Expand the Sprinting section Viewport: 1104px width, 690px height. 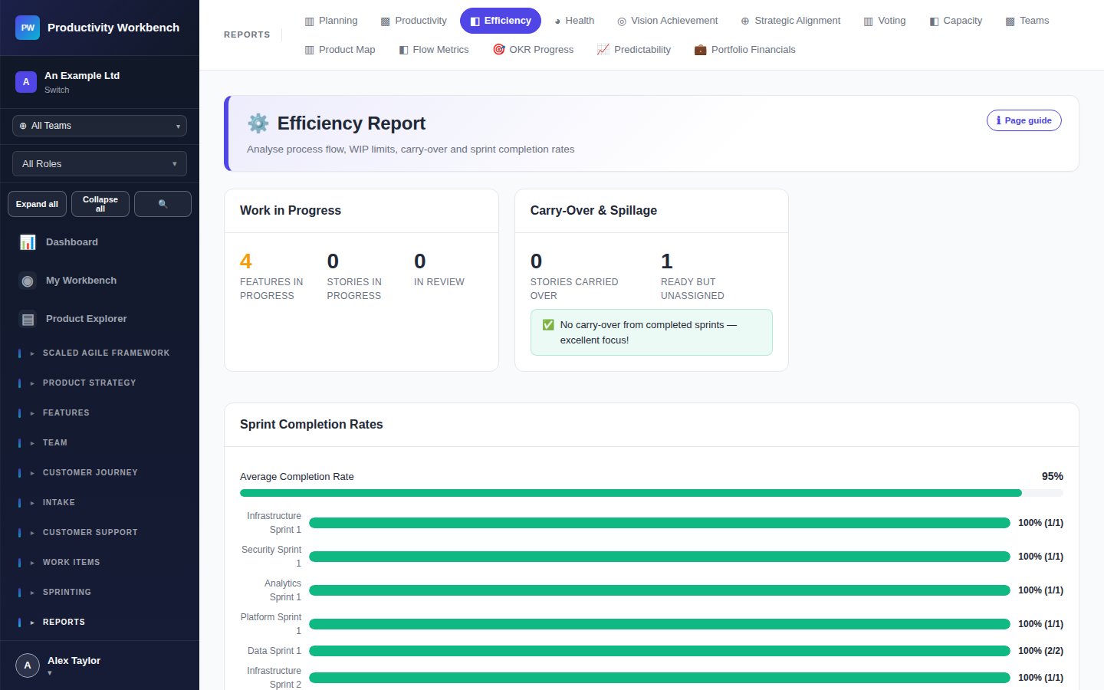[x=100, y=593]
